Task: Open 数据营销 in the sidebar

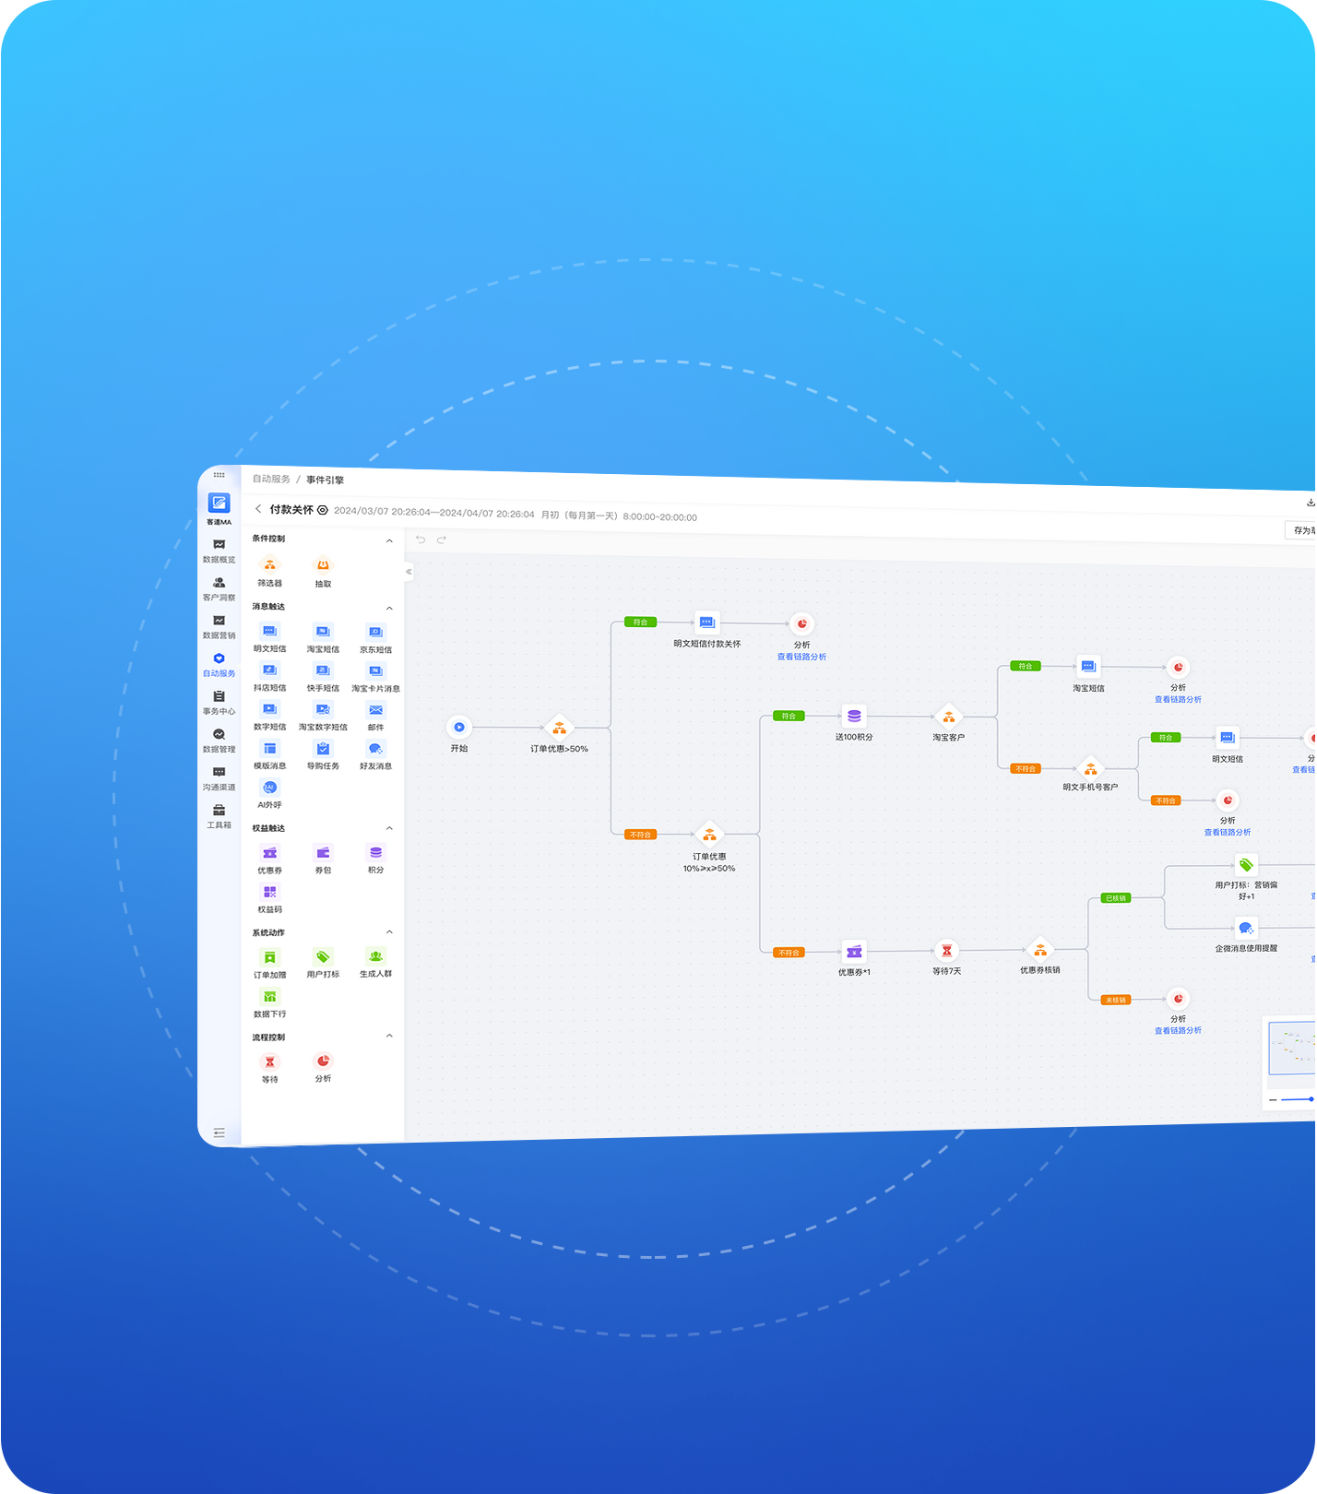Action: [x=219, y=627]
